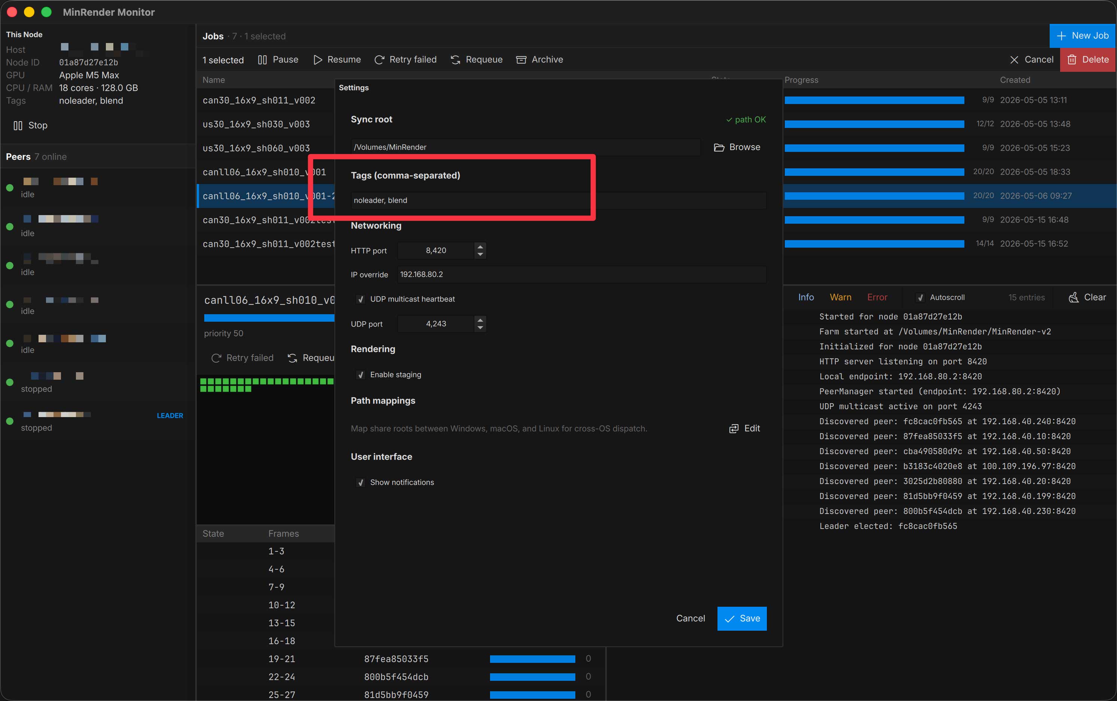Click the Tags comma-separated input field
This screenshot has width=1117, height=701.
click(558, 201)
